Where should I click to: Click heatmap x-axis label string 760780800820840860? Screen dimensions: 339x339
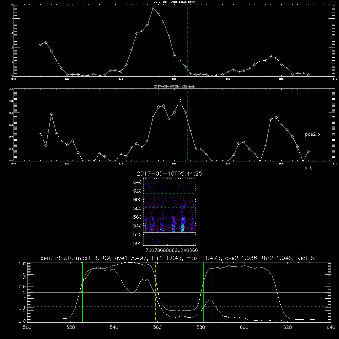click(172, 250)
